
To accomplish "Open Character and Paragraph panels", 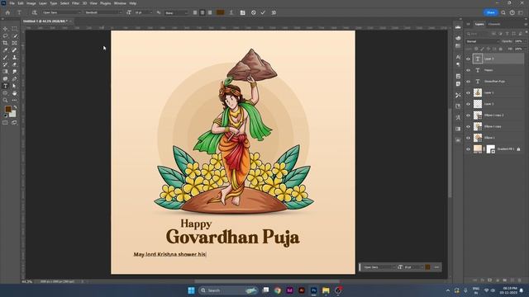I will (242, 12).
